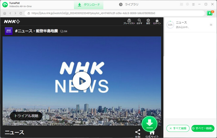The width and height of the screenshot is (217, 138).
Task: Open the ダウンロード tab
Action: point(89,5)
